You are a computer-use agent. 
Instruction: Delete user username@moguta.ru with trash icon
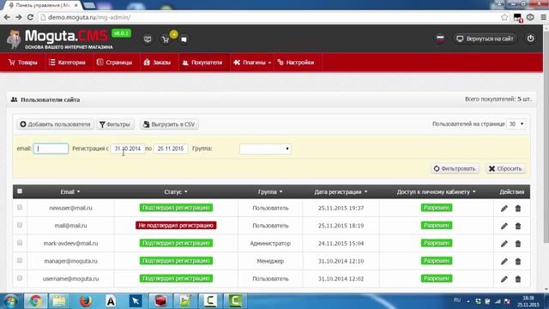[518, 279]
